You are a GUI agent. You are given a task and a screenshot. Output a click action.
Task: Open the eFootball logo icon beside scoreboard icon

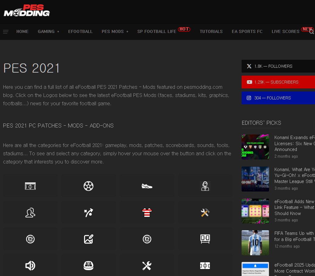(x=147, y=239)
